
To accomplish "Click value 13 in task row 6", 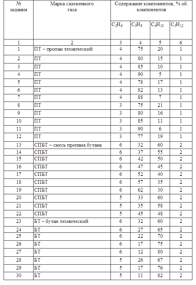I will click(160, 90).
